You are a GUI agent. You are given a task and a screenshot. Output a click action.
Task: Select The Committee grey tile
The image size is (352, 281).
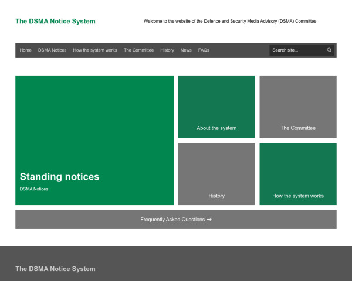pos(298,128)
